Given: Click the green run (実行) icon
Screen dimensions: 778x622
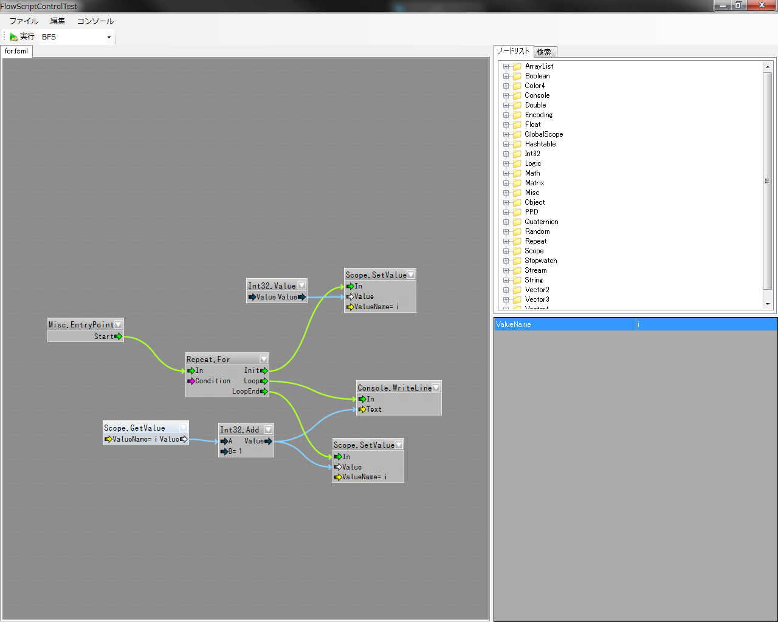Looking at the screenshot, I should click(x=13, y=37).
